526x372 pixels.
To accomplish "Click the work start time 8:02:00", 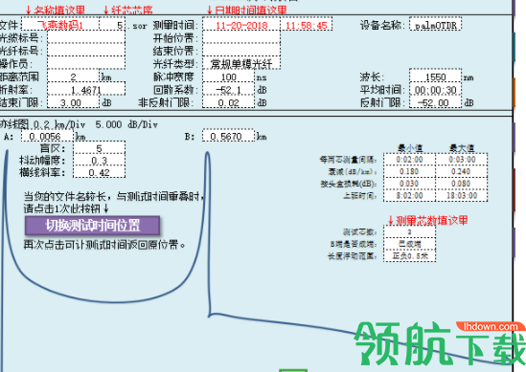I will [x=409, y=195].
